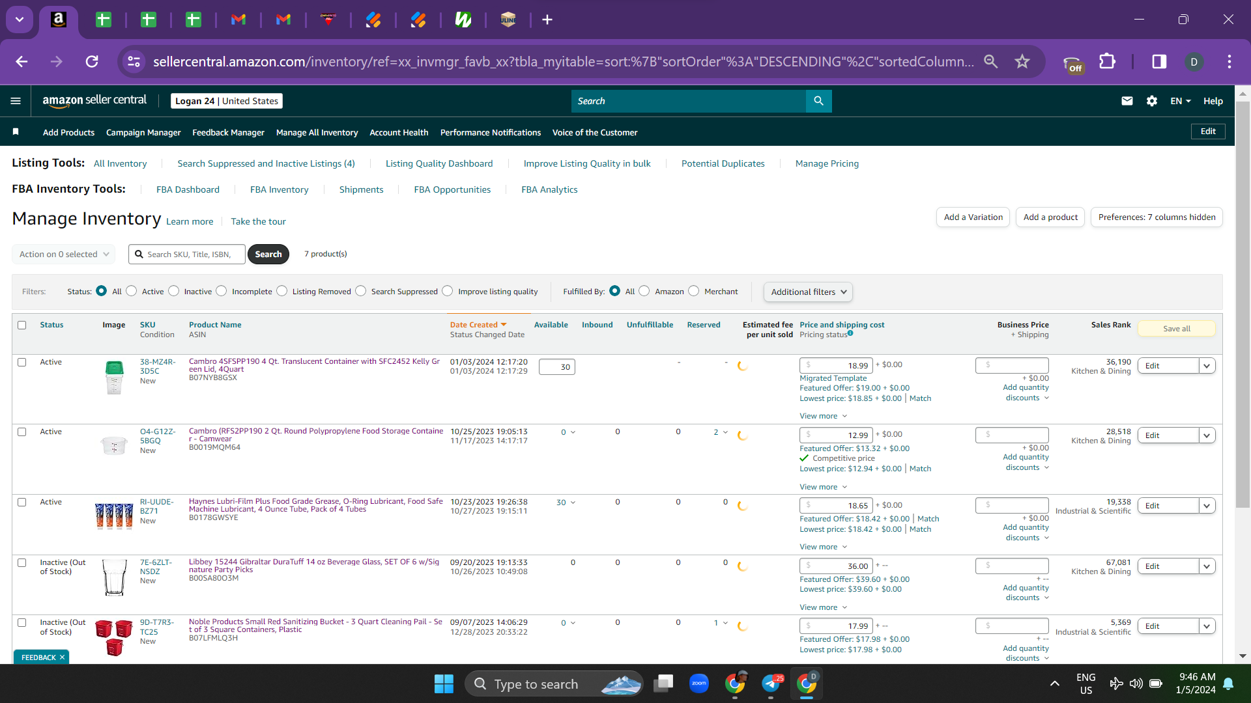This screenshot has width=1251, height=703.
Task: Click the Save all button
Action: click(1176, 329)
